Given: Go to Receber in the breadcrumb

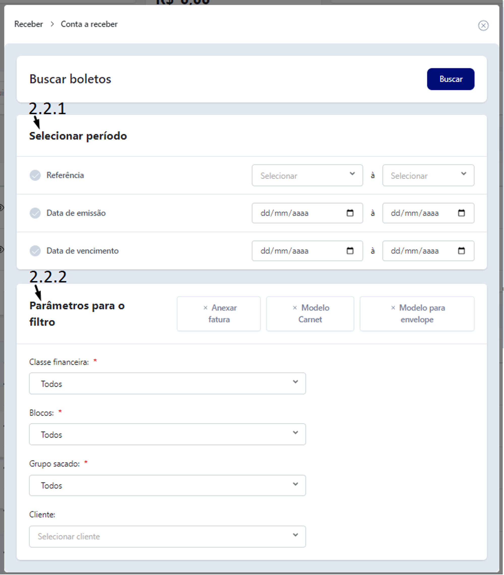Looking at the screenshot, I should (28, 24).
